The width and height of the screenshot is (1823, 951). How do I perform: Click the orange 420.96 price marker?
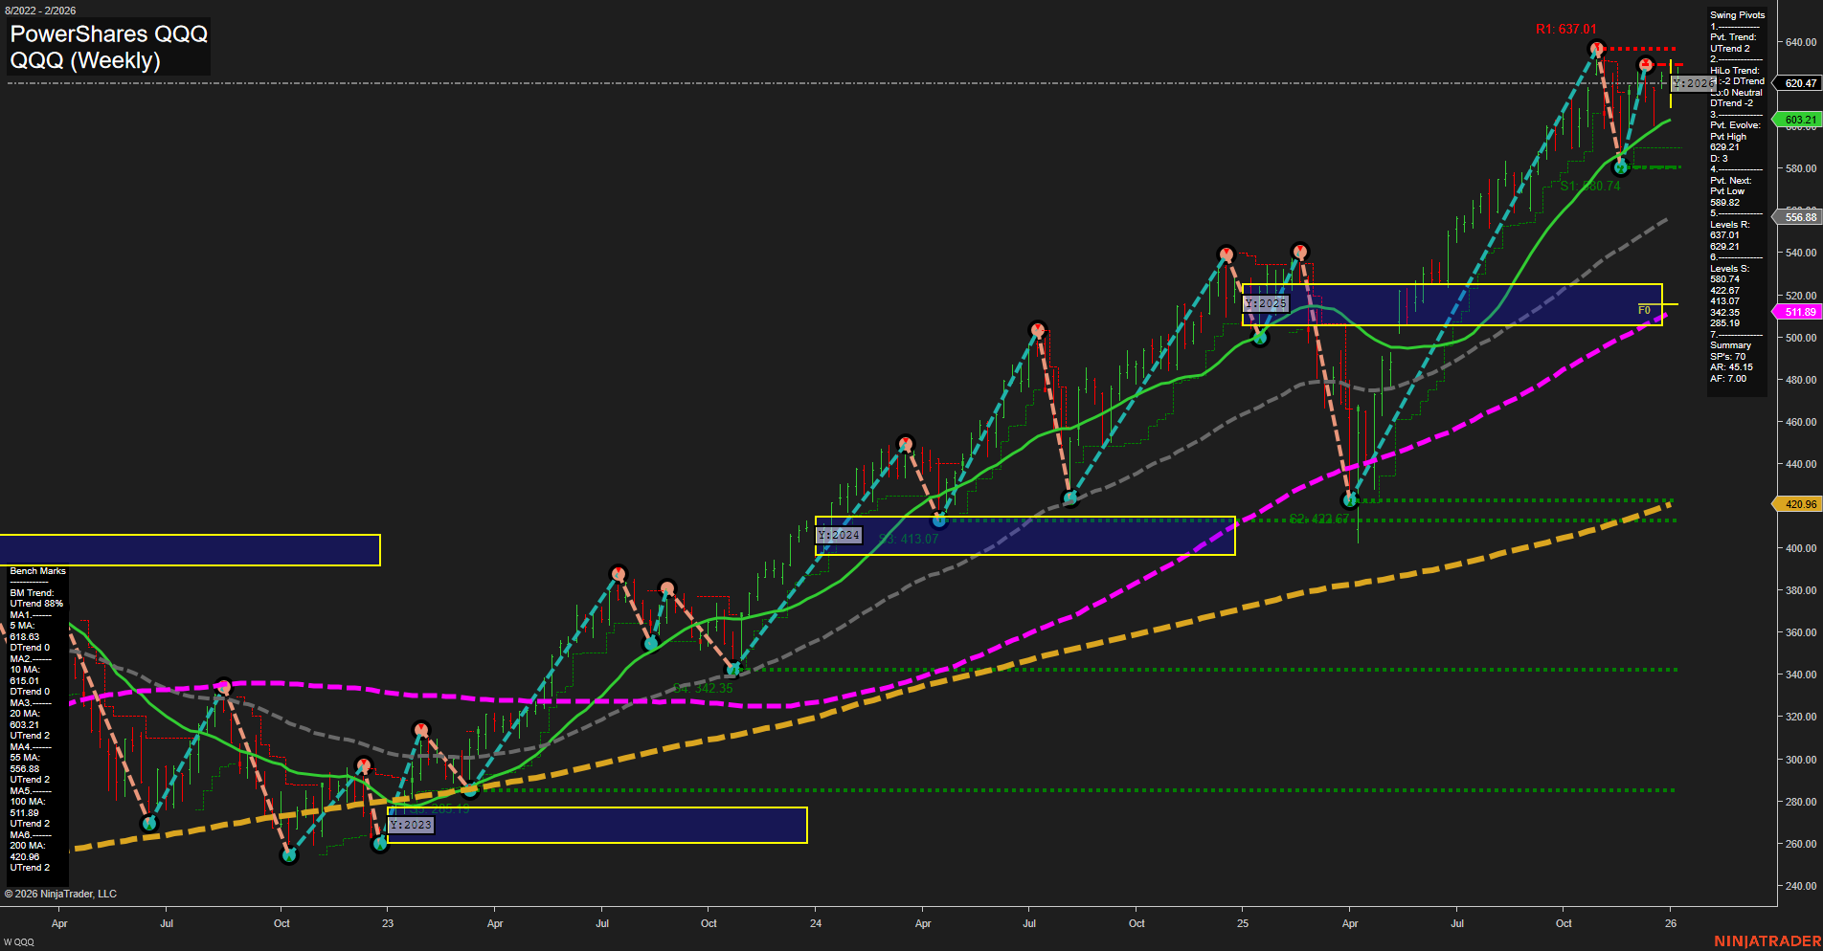click(1799, 503)
